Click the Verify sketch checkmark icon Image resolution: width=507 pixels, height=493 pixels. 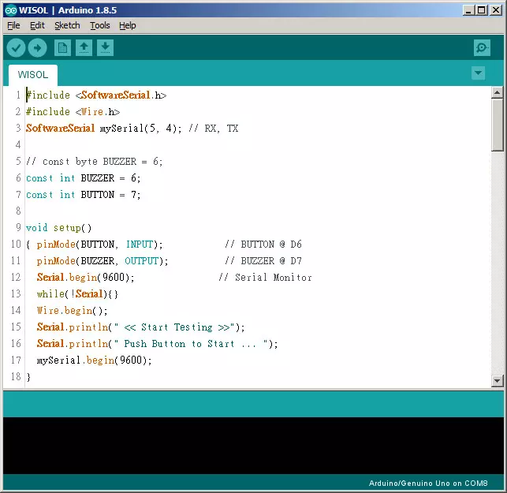pyautogui.click(x=16, y=48)
